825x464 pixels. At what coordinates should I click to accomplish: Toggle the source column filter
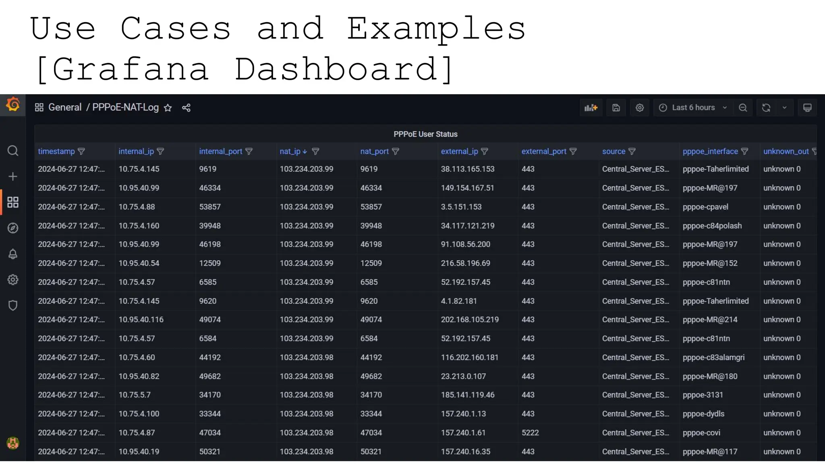[x=632, y=151]
